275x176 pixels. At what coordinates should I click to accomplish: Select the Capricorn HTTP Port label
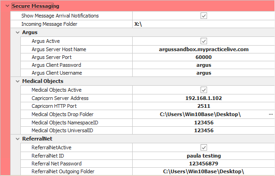[x=54, y=106]
